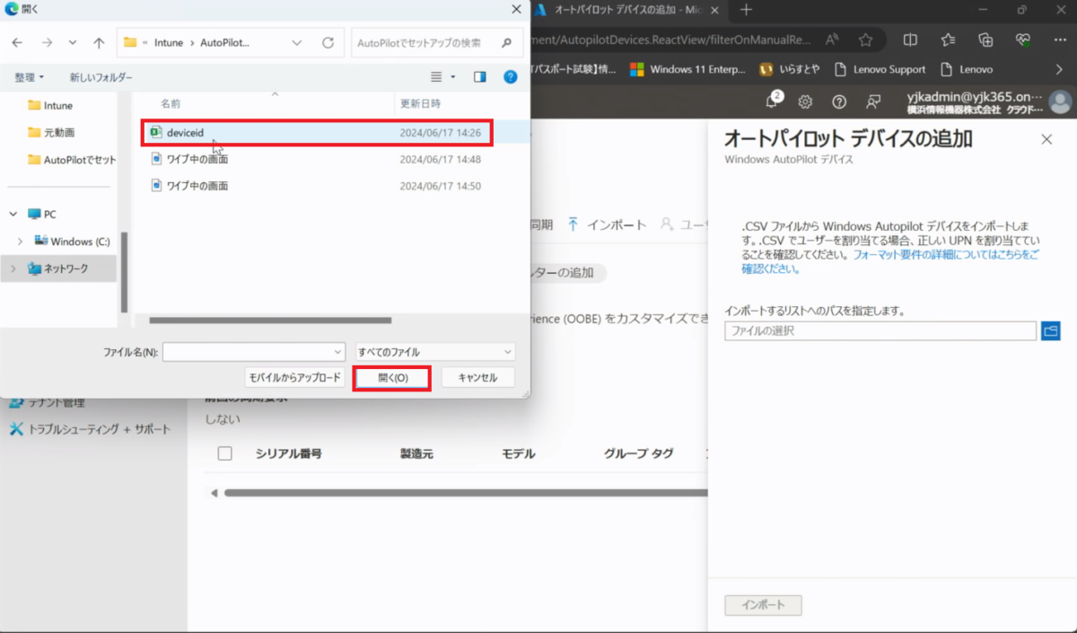Tick the select-all checkbox beside シリアル番号

click(225, 453)
